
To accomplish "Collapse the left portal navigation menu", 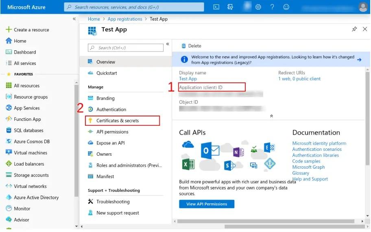I will [74, 19].
